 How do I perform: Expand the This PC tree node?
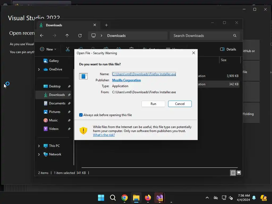tap(39, 146)
